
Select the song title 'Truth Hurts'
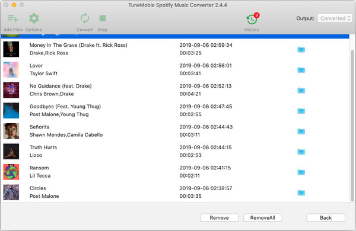pyautogui.click(x=43, y=147)
